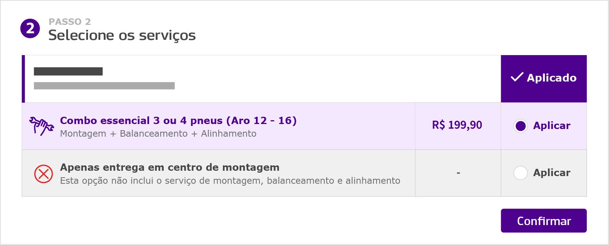
Task: Click the wrench tools icon beside the combo service
Action: coord(41,126)
